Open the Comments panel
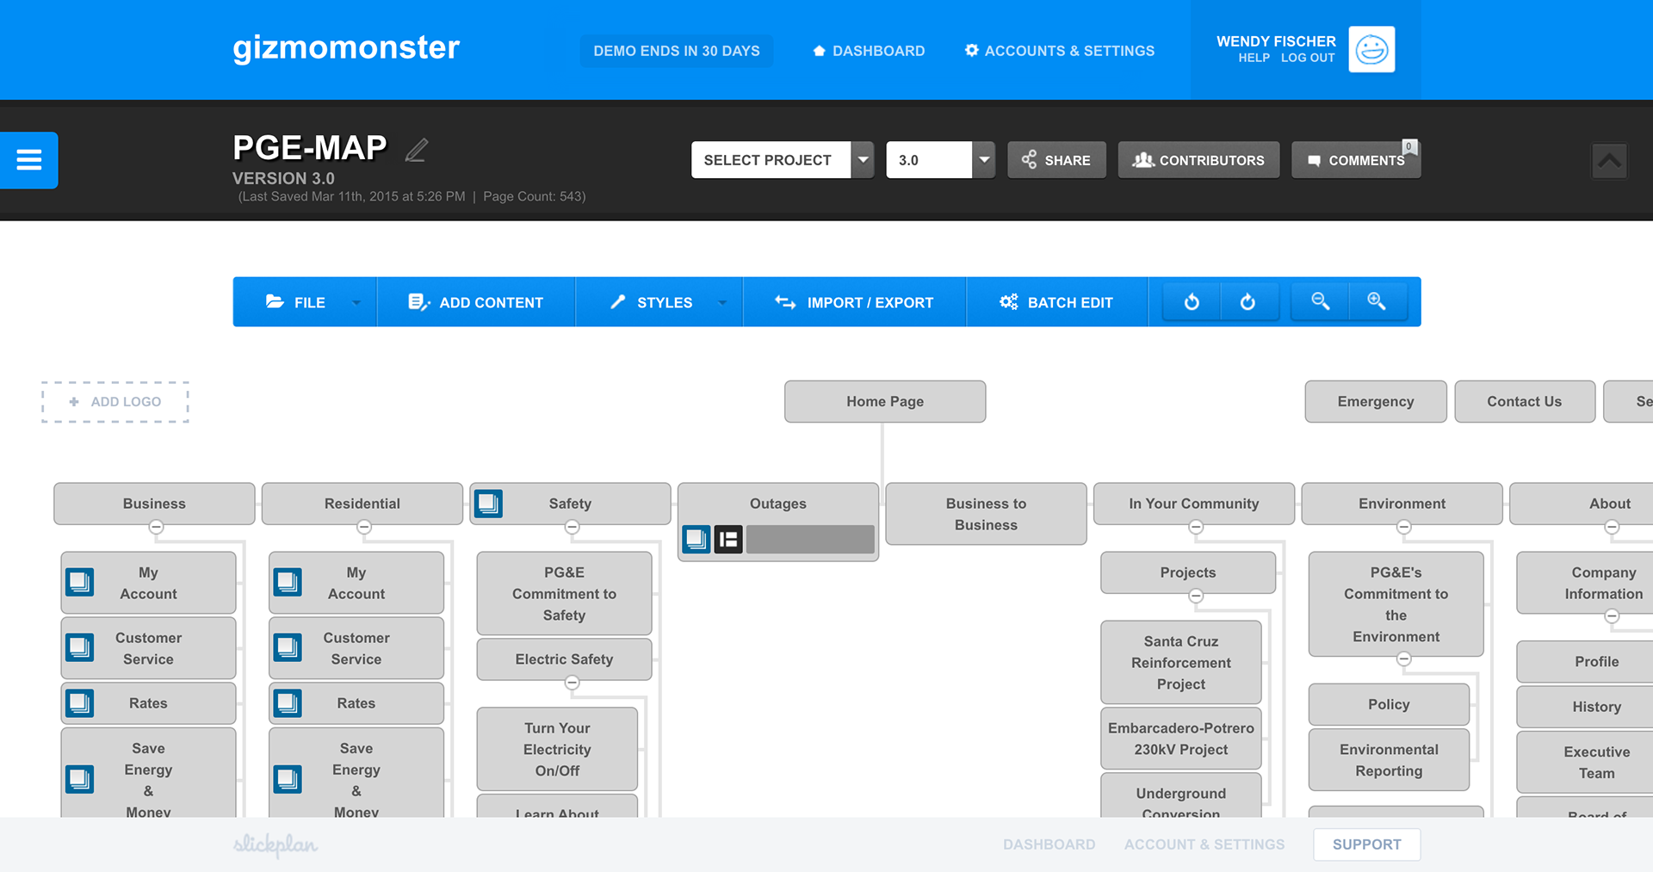This screenshot has height=872, width=1653. coord(1356,160)
